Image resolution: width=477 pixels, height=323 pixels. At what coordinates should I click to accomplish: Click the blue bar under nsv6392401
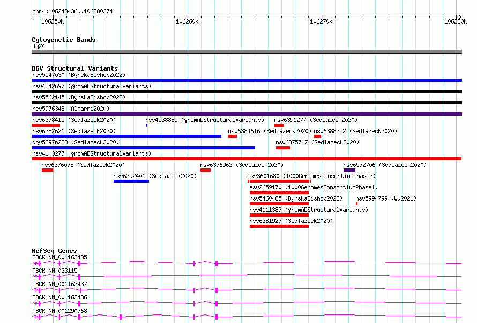[131, 181]
